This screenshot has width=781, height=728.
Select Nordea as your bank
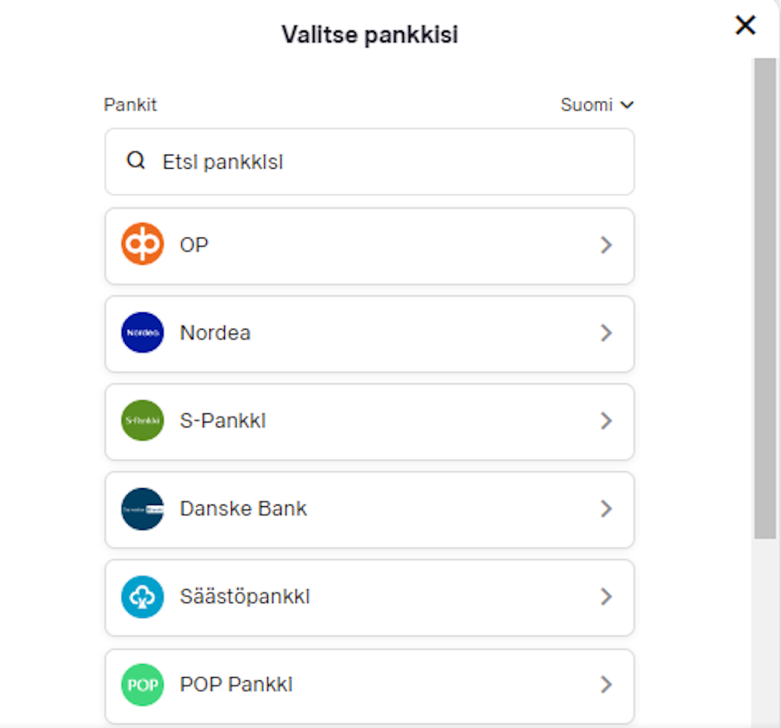pos(369,333)
